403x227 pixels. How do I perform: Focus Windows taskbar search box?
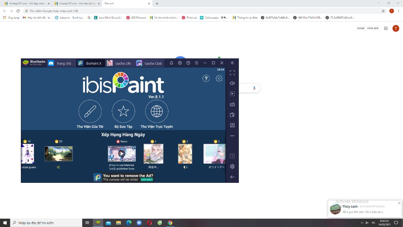coord(46,223)
